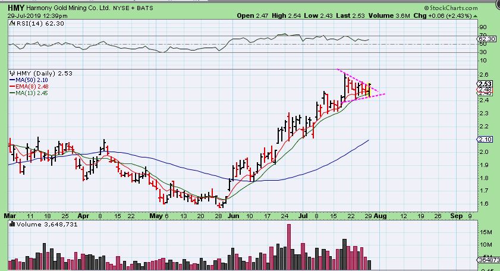500x271 pixels.
Task: Click the 2.0 price axis label
Action: coord(484,152)
